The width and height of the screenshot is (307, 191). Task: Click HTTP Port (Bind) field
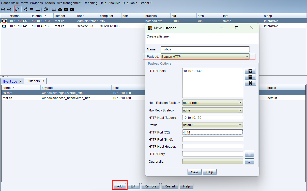point(213,139)
